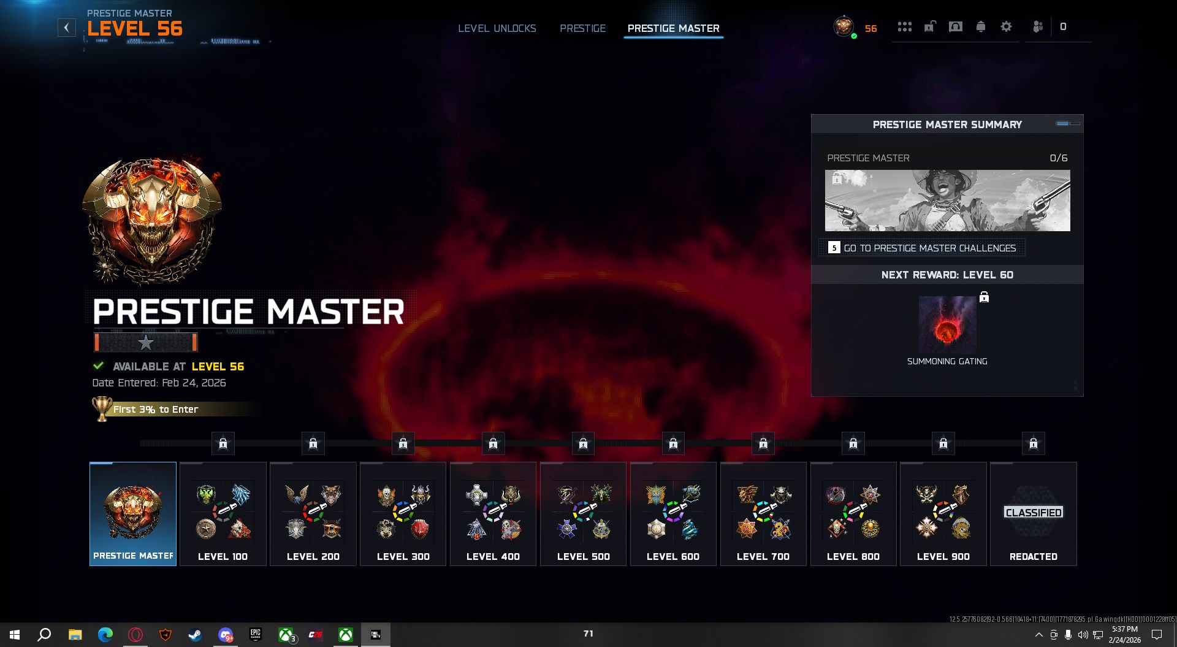The image size is (1177, 647).
Task: Switch to the Prestige tab
Action: tap(582, 28)
